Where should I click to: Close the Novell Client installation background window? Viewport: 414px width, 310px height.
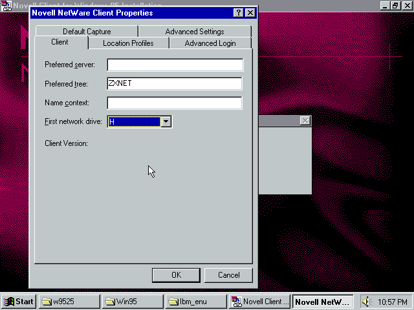pos(407,6)
